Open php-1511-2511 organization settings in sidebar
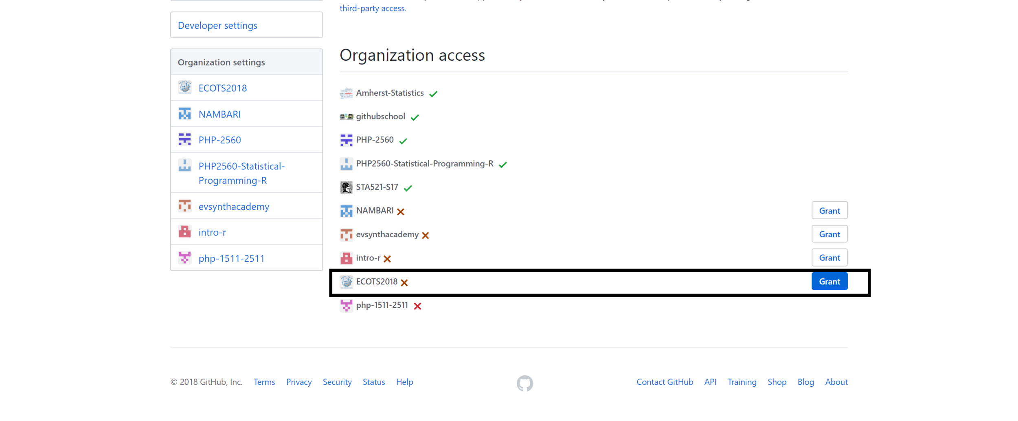This screenshot has height=421, width=1018. pos(231,258)
